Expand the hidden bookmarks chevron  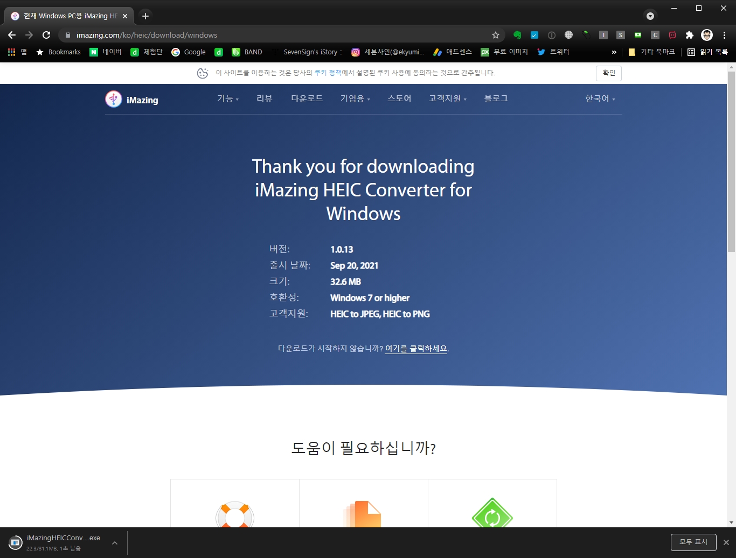point(614,52)
